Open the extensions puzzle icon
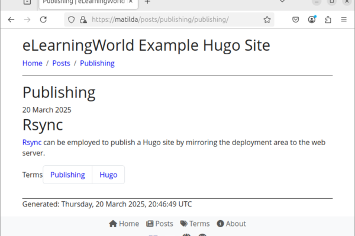 pyautogui.click(x=328, y=19)
